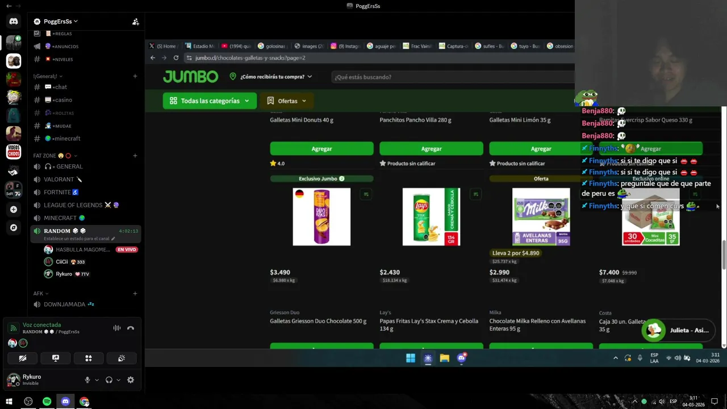Open the soundboard icon
727x409 pixels.
(x=122, y=358)
